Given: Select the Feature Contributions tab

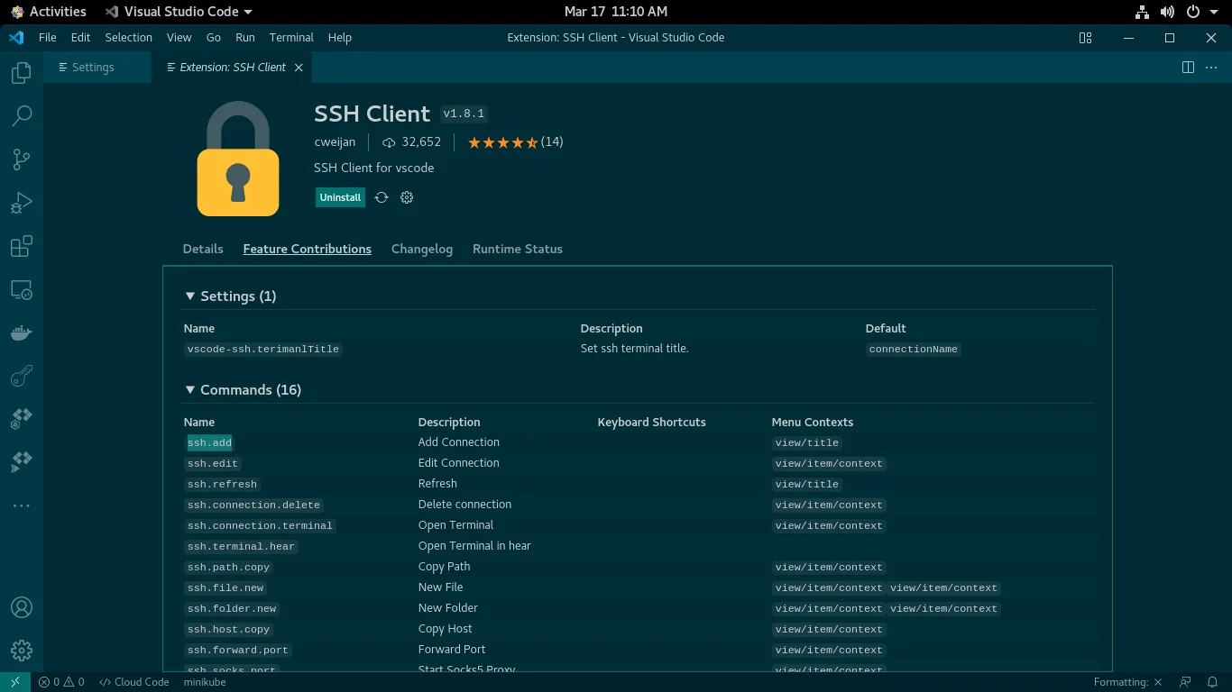Looking at the screenshot, I should pos(308,250).
